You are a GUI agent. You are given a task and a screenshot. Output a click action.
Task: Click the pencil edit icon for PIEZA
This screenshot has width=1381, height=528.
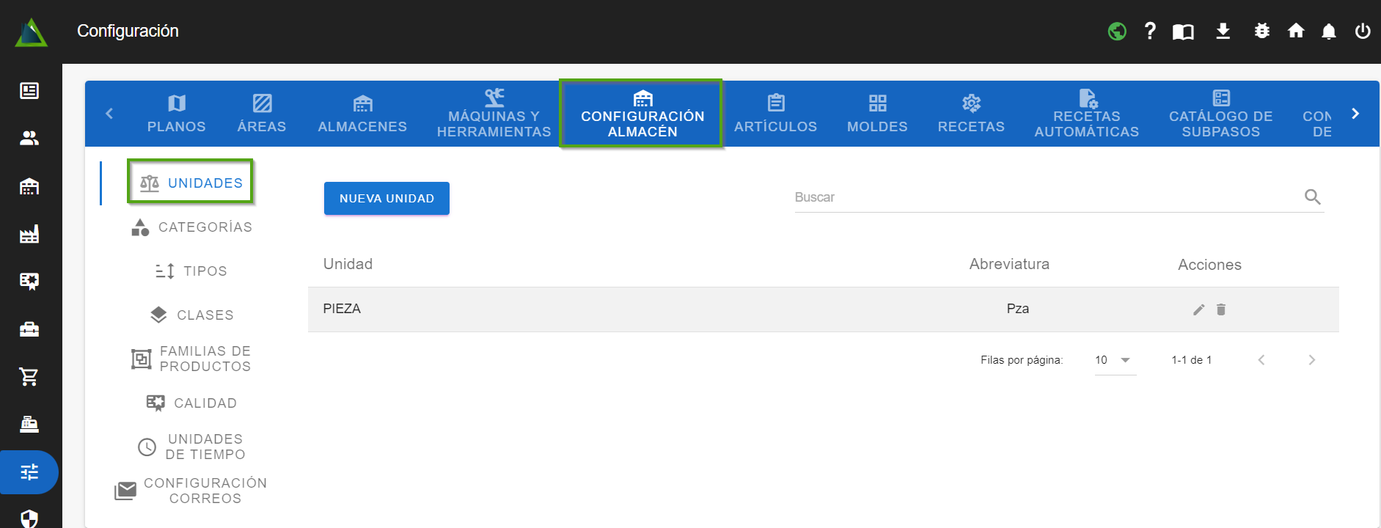pyautogui.click(x=1198, y=309)
